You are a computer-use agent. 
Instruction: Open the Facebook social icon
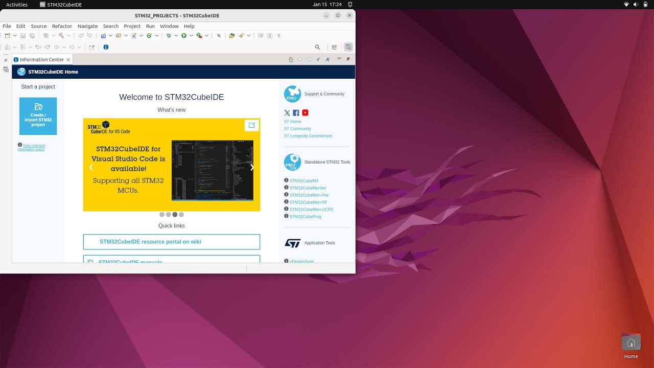(296, 113)
